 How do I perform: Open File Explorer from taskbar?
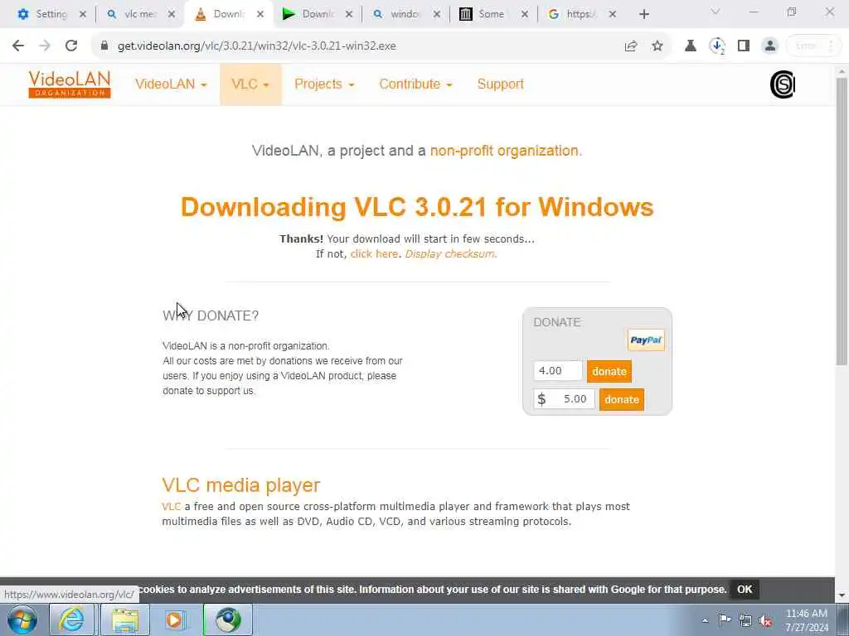coord(124,619)
